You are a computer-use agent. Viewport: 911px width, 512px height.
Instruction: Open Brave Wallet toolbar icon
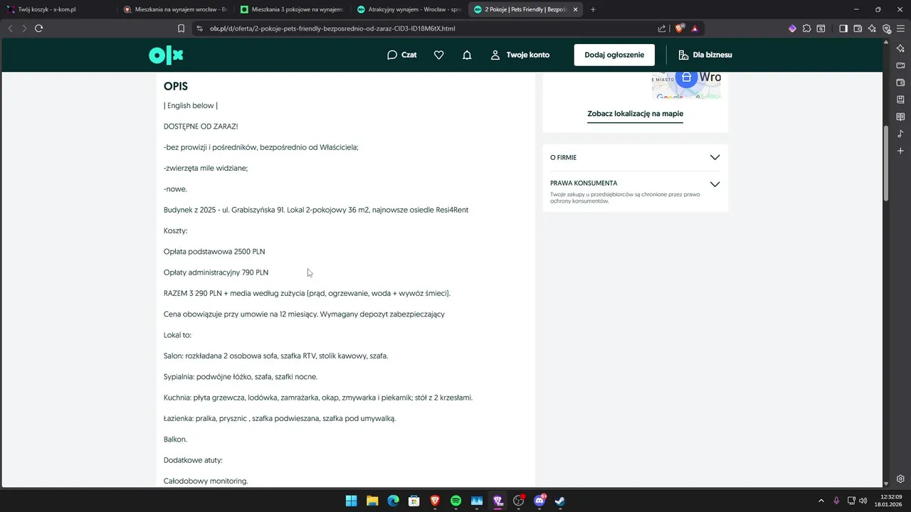click(x=858, y=28)
